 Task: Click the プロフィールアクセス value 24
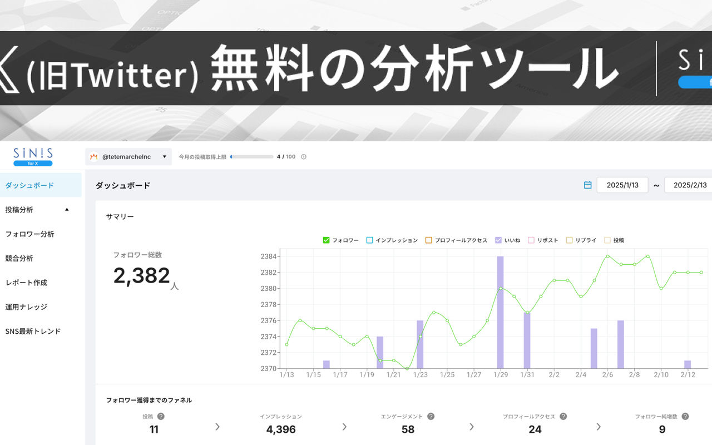tap(535, 429)
